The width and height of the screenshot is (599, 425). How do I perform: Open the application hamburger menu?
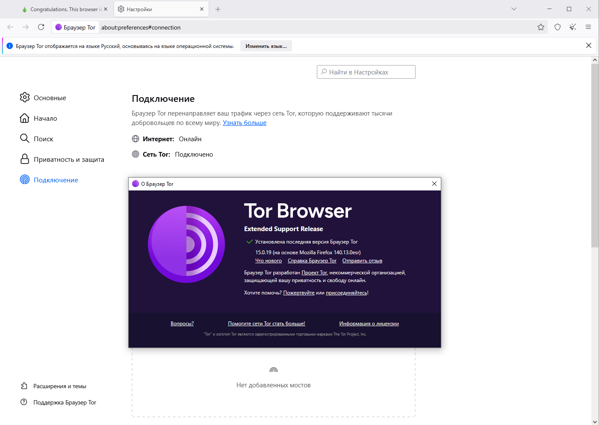pos(588,27)
